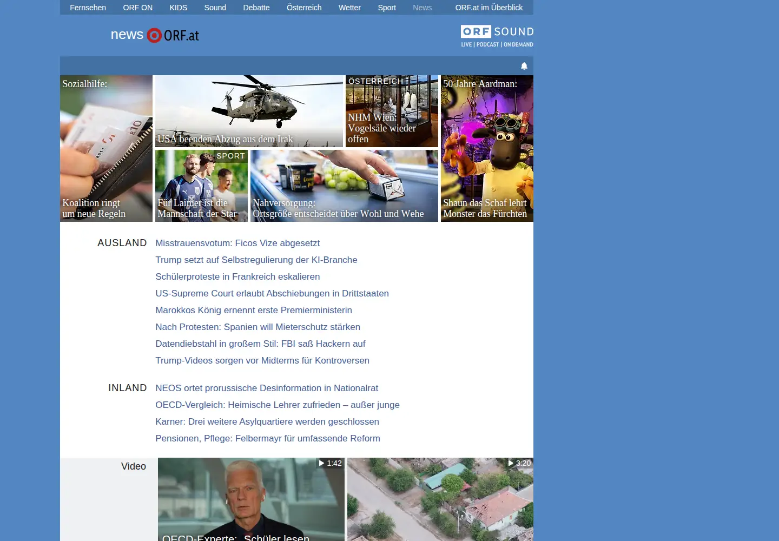Open Pensionen, Pflege Felbermayr headline
This screenshot has height=541, width=779.
point(268,438)
